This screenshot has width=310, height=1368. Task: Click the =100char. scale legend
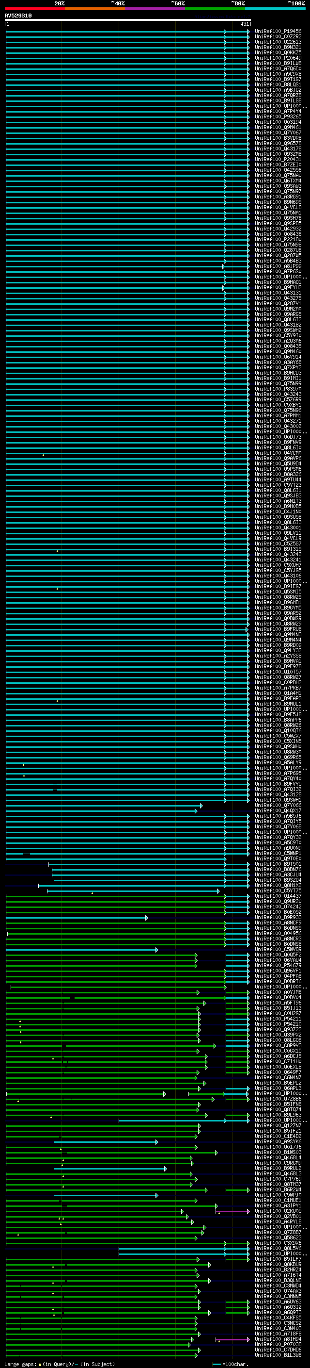click(231, 1364)
